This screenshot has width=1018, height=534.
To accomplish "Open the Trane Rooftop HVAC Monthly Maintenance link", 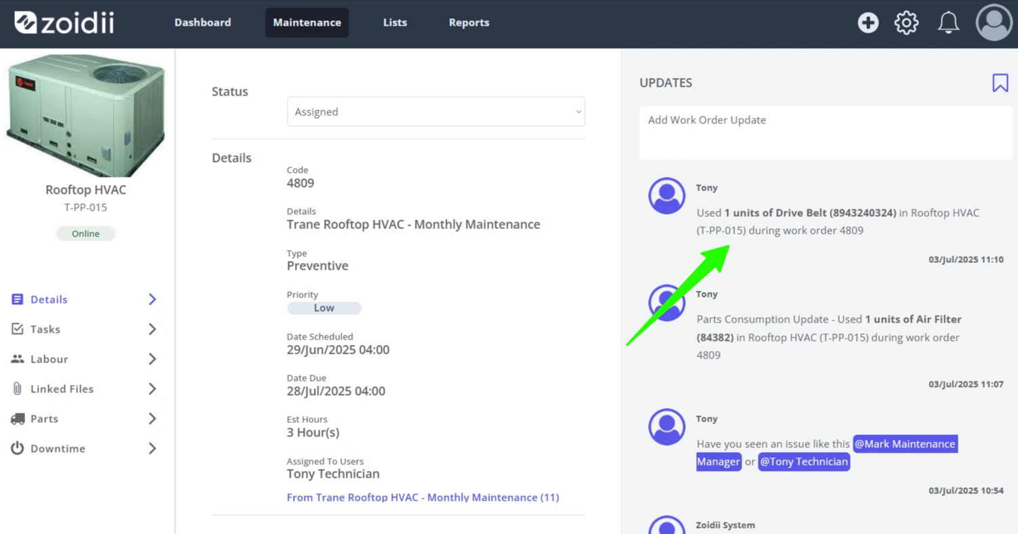I will click(x=423, y=497).
